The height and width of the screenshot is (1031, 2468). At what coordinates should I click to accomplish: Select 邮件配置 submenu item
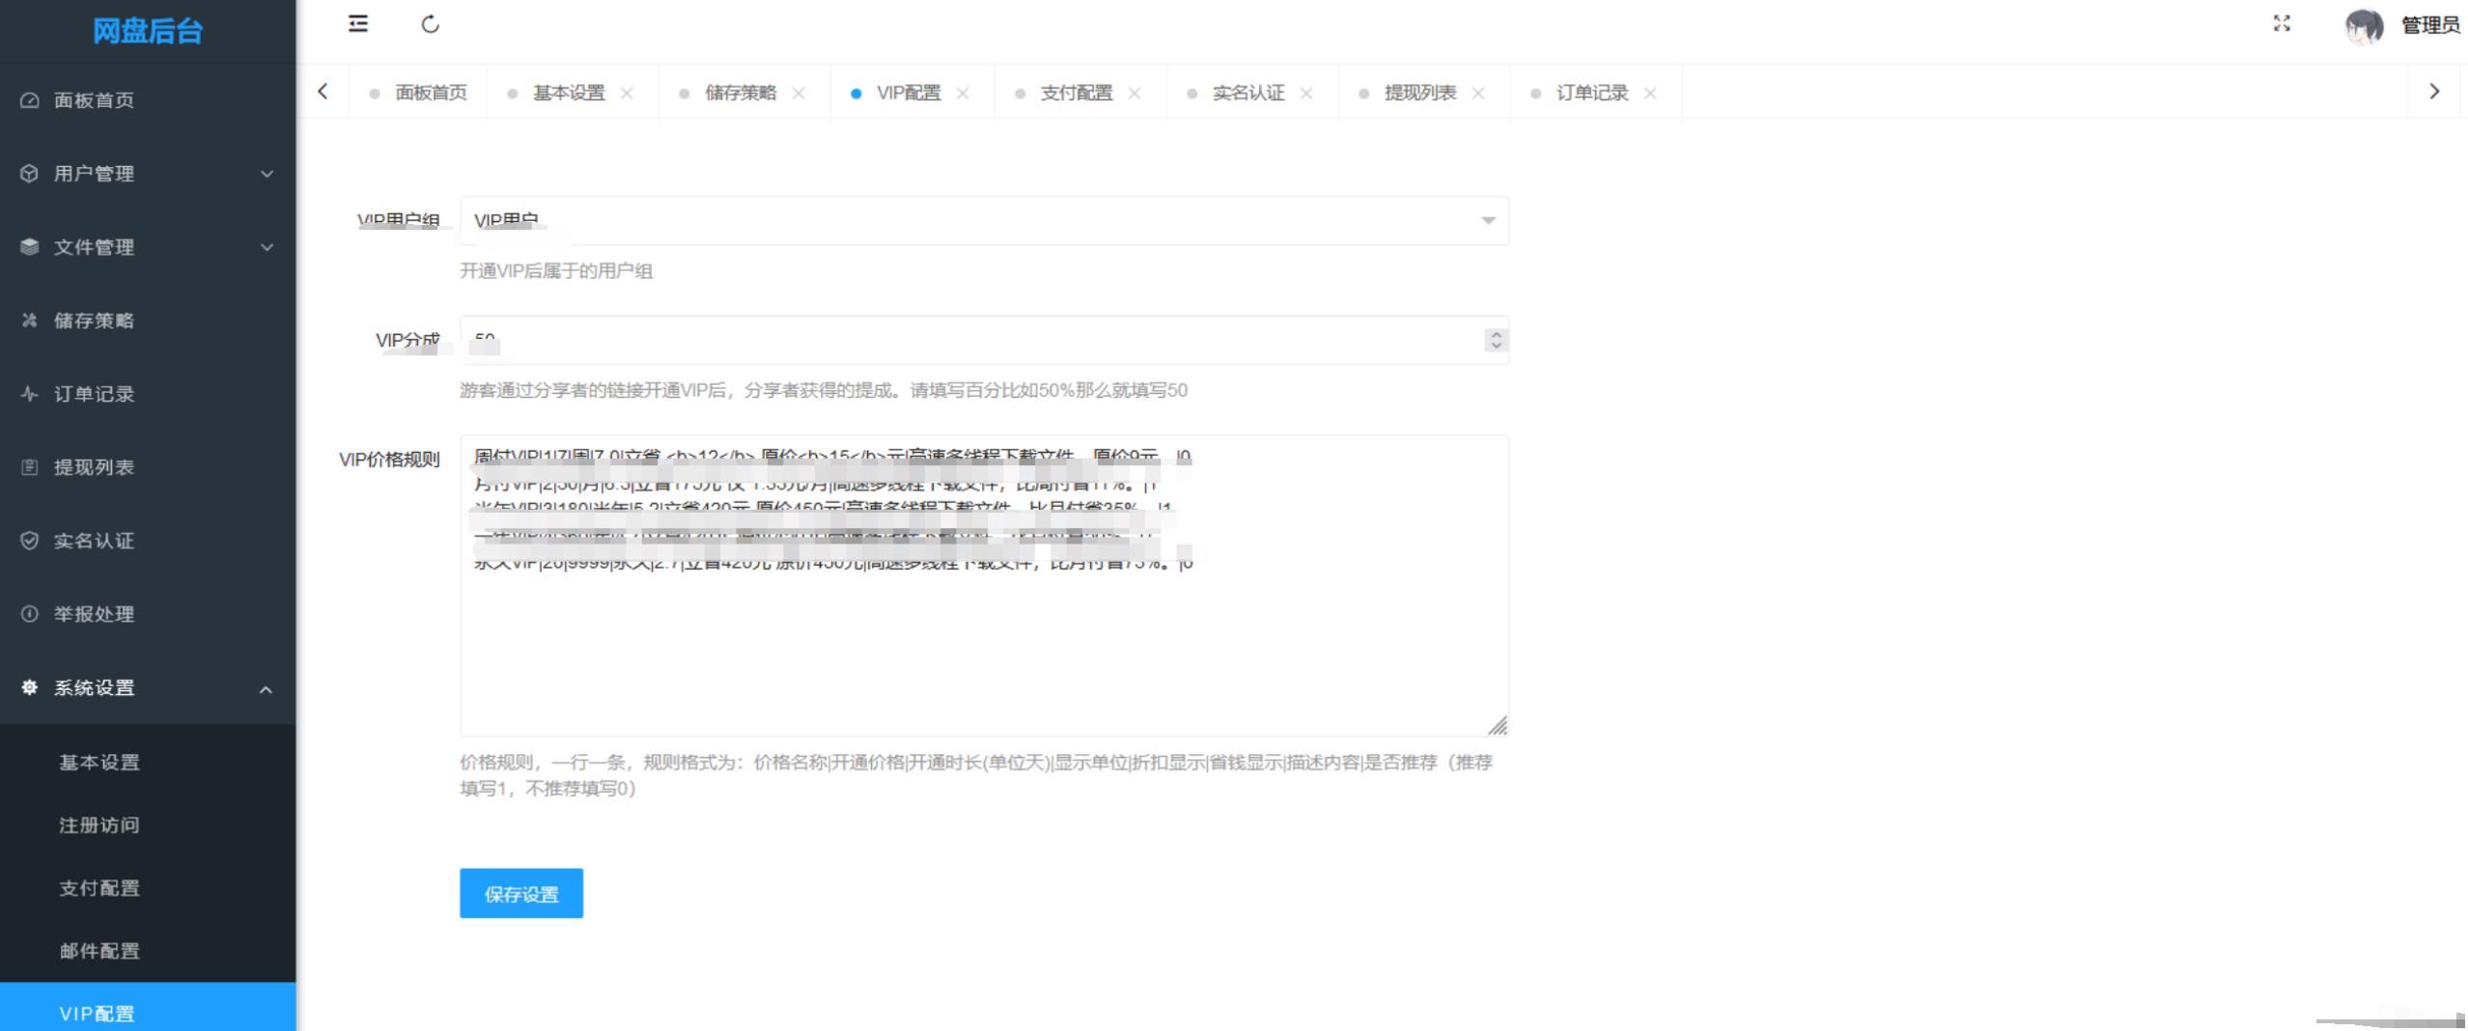[148, 951]
